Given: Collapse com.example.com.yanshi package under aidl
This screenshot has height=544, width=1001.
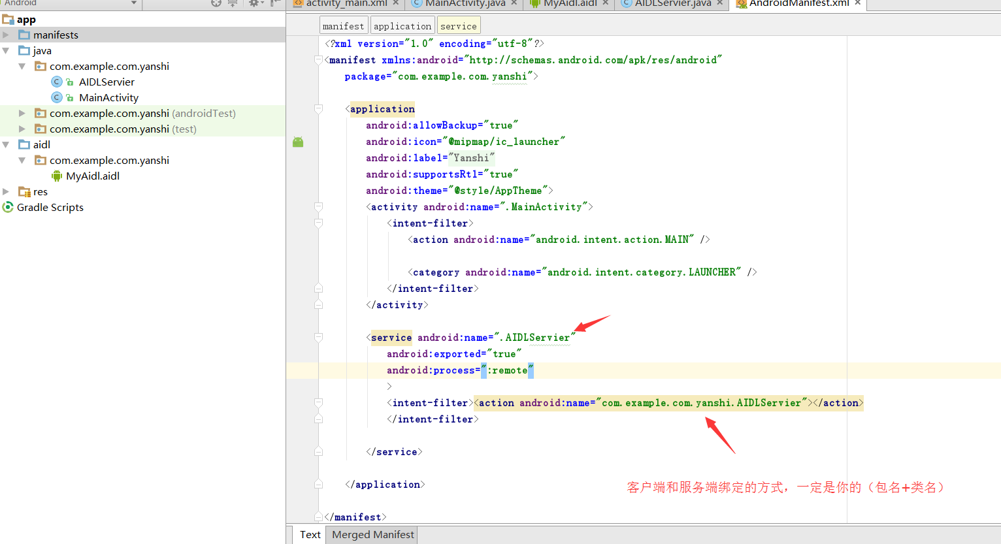Looking at the screenshot, I should pos(22,160).
